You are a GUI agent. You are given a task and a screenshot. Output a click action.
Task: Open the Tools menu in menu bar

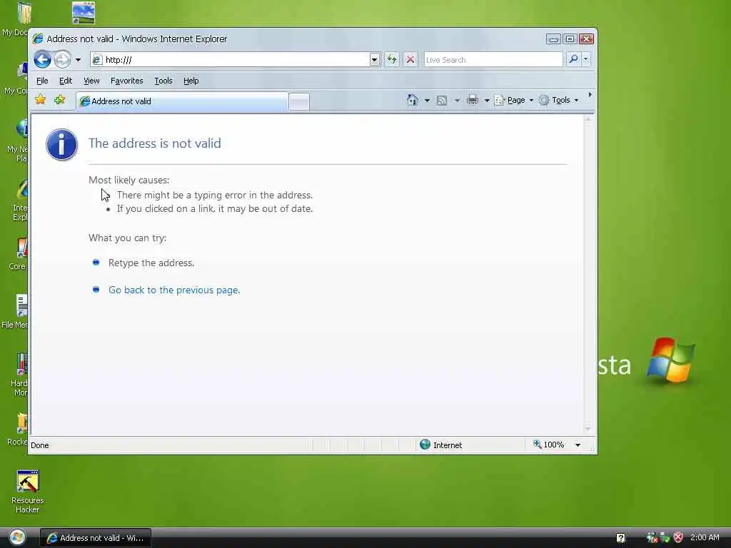(x=163, y=81)
